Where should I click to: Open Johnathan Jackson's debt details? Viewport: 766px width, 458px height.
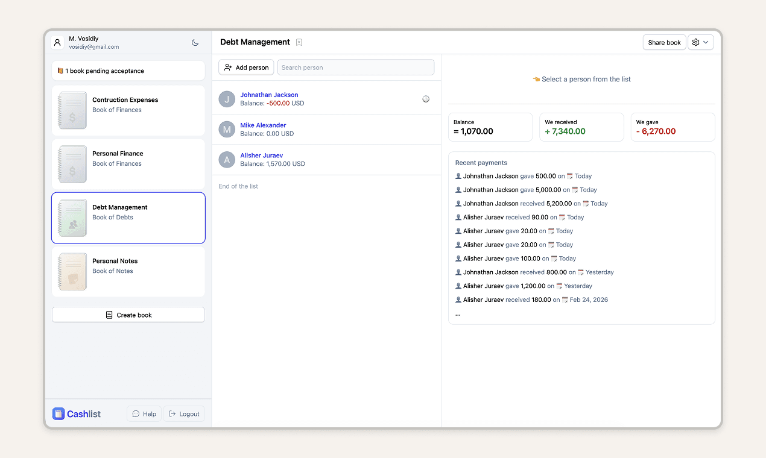point(269,95)
